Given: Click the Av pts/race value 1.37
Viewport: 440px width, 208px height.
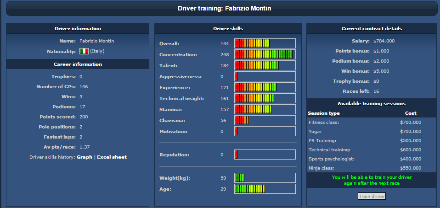Looking at the screenshot, I should (85, 147).
